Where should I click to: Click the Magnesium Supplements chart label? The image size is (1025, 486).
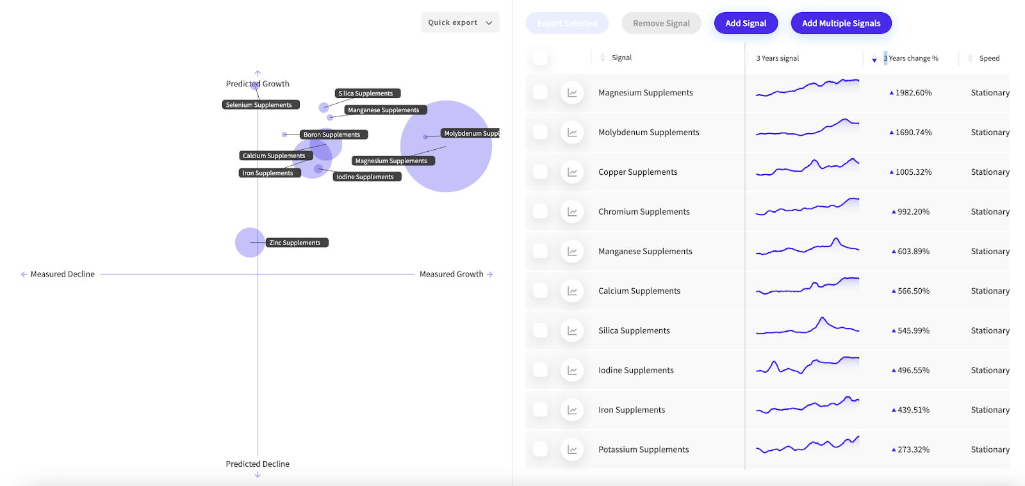(x=393, y=161)
